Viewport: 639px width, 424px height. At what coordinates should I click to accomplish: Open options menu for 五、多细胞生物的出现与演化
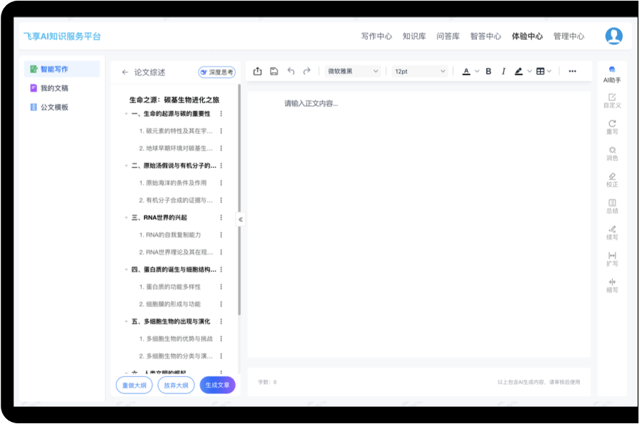pyautogui.click(x=221, y=322)
